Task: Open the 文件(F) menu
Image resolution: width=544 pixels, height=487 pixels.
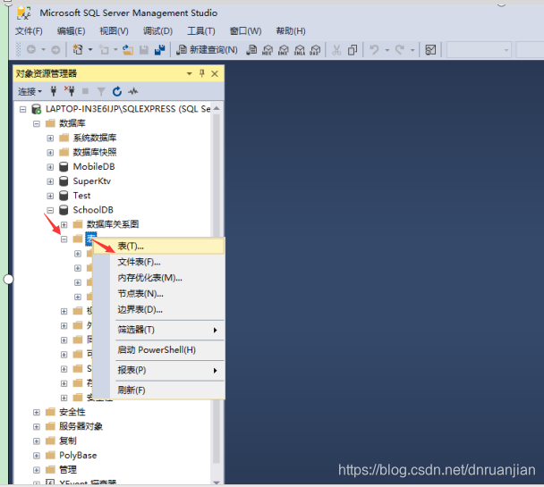Action: tap(29, 31)
